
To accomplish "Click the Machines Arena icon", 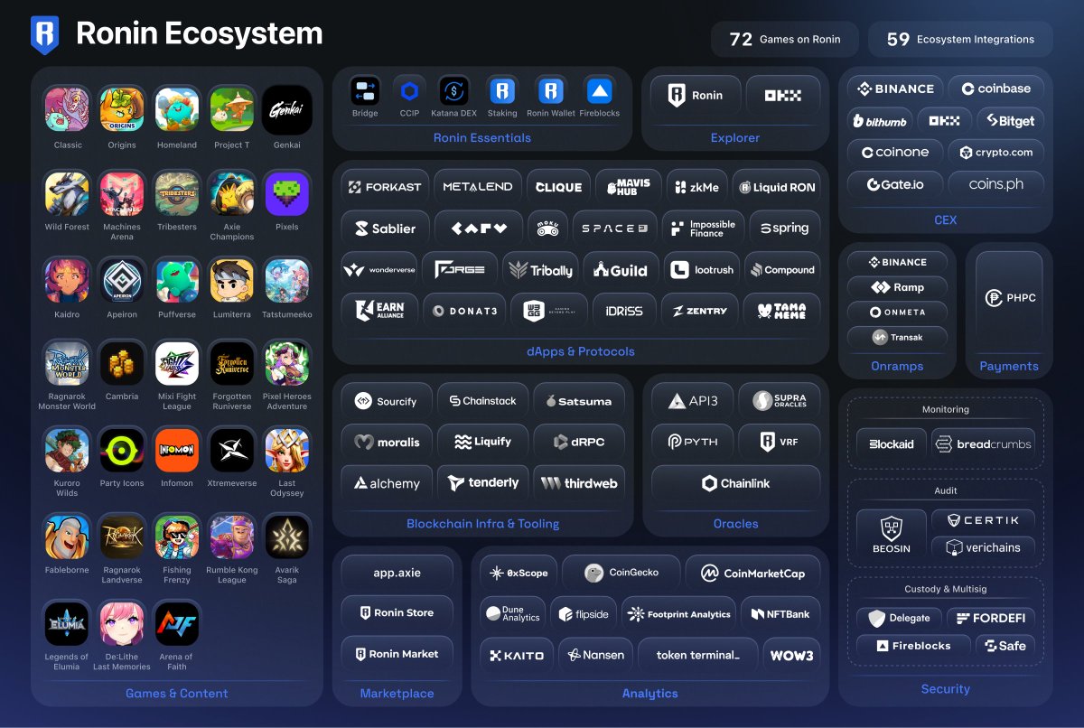I will pyautogui.click(x=122, y=193).
